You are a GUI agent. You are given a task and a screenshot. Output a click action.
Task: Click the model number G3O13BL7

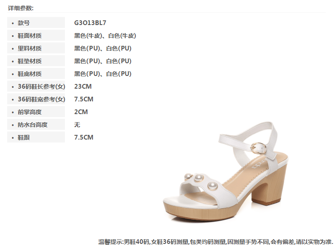coord(90,22)
